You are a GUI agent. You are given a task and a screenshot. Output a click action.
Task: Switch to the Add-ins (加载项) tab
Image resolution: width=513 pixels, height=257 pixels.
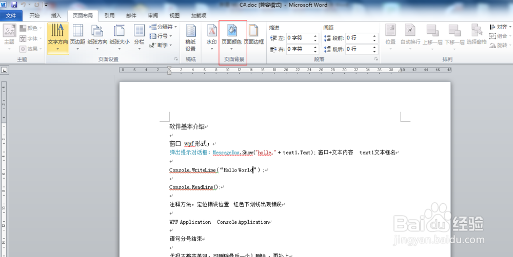point(199,15)
